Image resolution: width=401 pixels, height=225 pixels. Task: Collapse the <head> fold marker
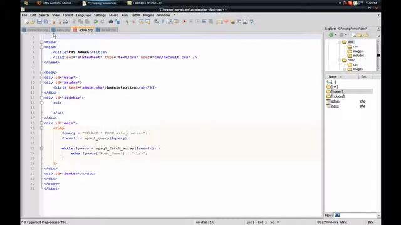point(41,47)
